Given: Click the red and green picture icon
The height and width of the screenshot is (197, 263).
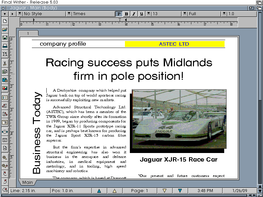Looking at the screenshot, I should pyautogui.click(x=5, y=88).
